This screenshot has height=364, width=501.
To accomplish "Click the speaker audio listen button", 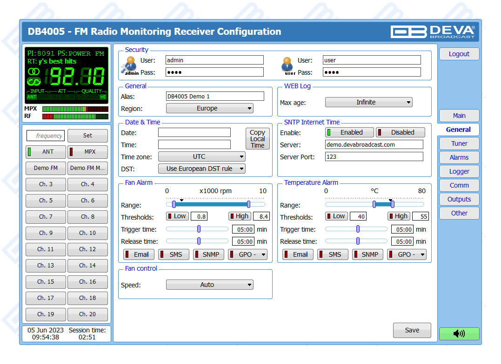I will point(459,333).
